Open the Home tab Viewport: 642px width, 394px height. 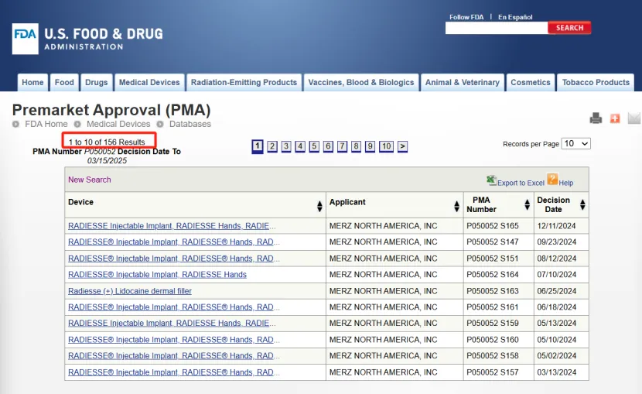click(32, 82)
